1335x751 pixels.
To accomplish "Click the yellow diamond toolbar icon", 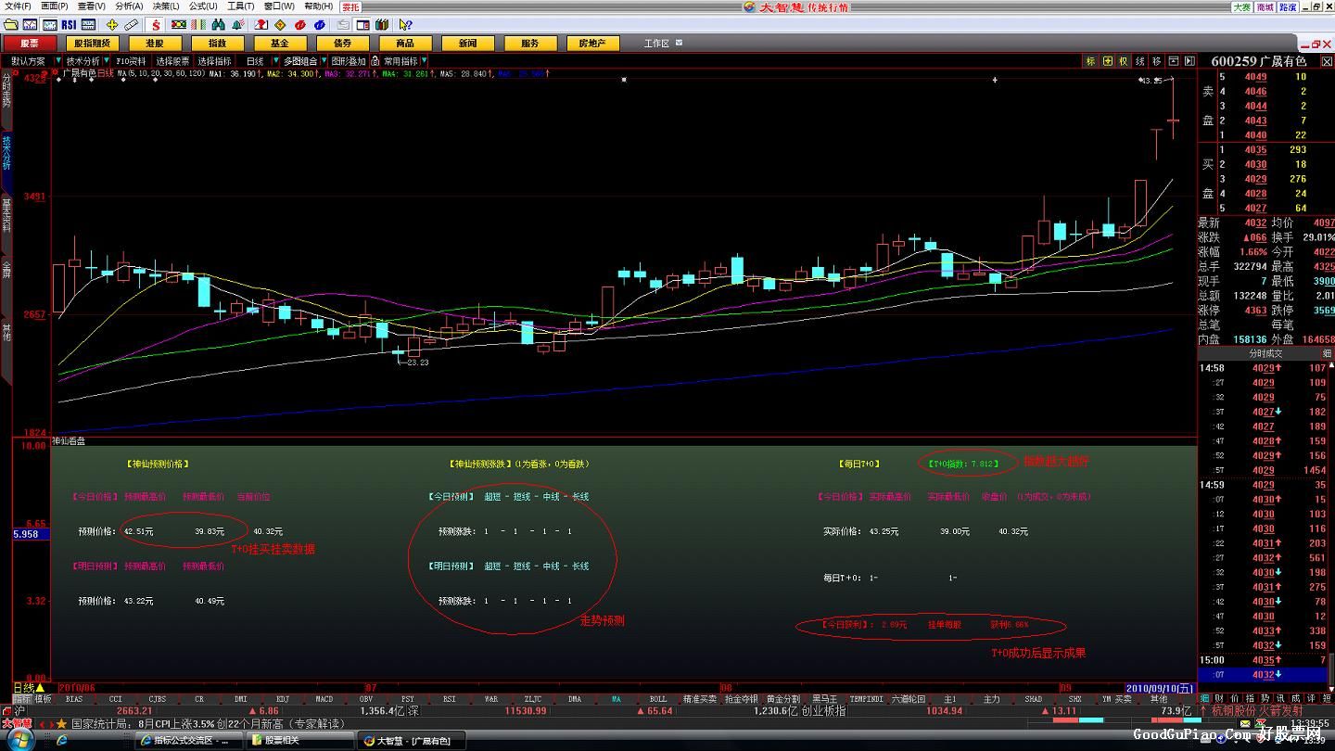I will [280, 25].
